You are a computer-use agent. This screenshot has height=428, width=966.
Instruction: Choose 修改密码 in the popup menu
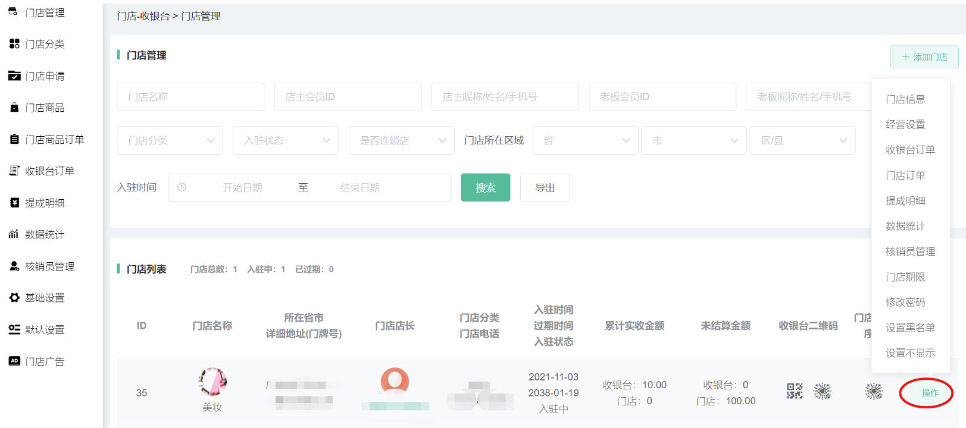click(x=905, y=302)
